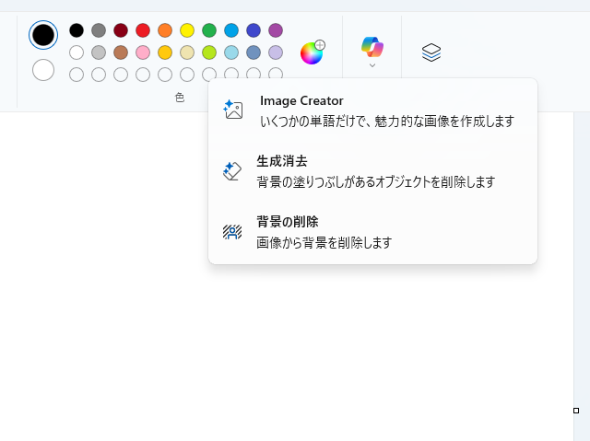Viewport: 590px width, 441px height.
Task: Click the background removal person icon
Action: tap(232, 232)
